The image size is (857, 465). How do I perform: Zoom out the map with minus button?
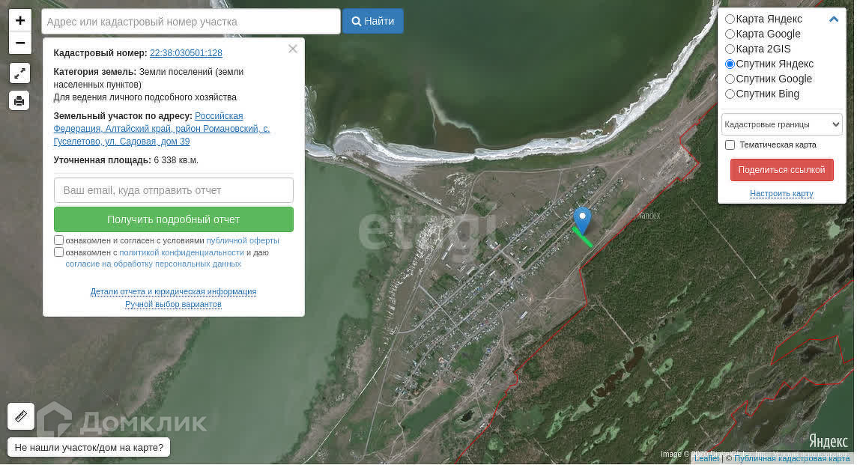click(20, 43)
